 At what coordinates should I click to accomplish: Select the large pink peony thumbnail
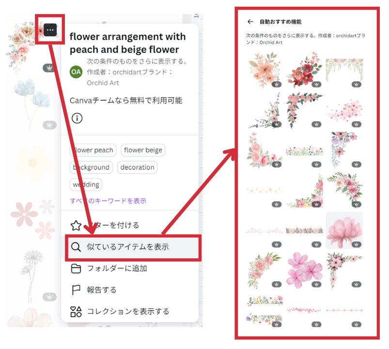(344, 230)
